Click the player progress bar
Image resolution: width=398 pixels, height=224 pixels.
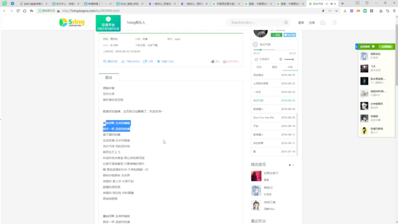click(x=275, y=50)
